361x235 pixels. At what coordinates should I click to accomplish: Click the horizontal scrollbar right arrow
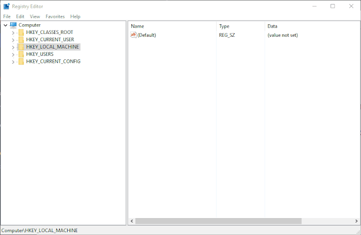pos(356,221)
